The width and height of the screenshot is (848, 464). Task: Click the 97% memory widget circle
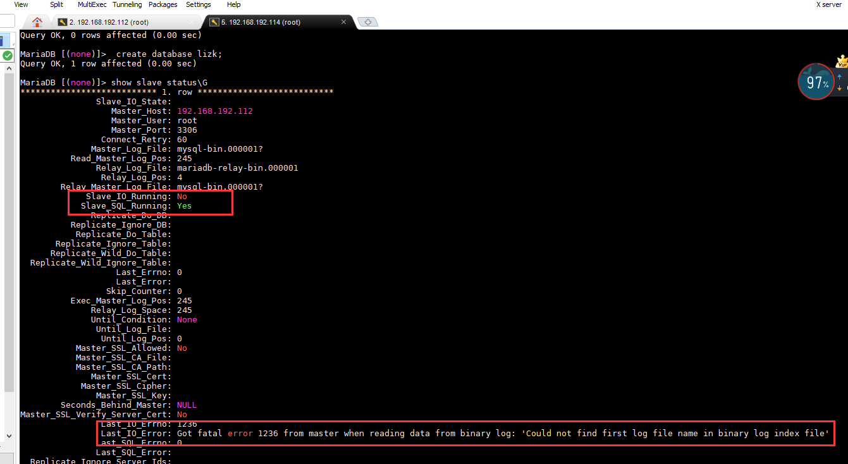click(816, 82)
